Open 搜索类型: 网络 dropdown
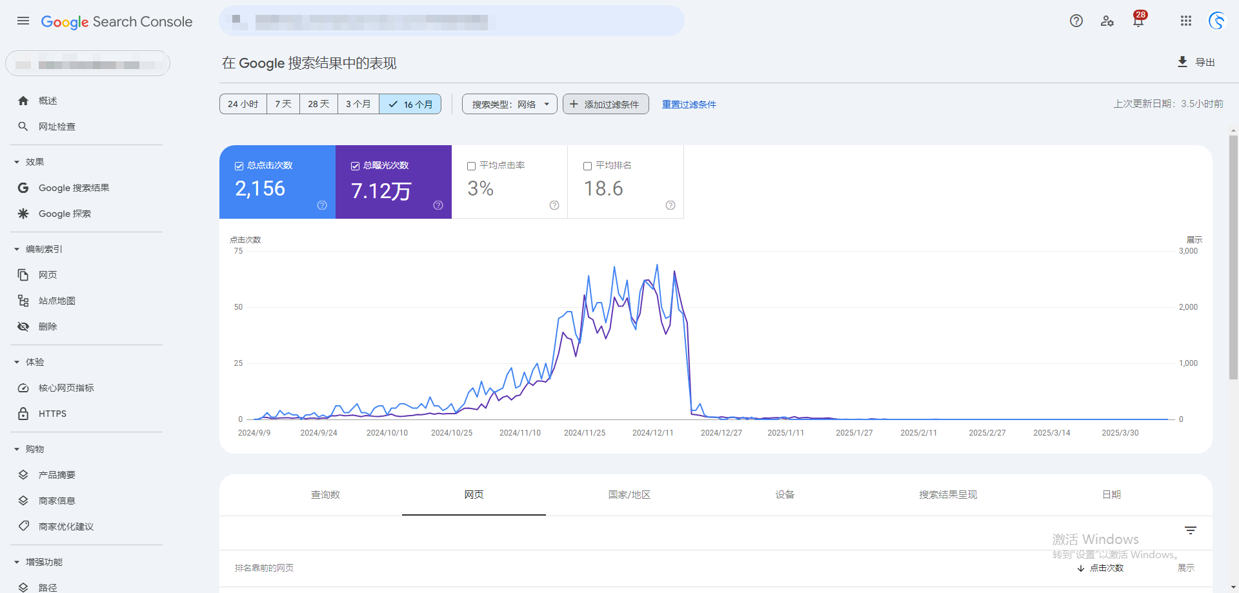Image resolution: width=1239 pixels, height=593 pixels. [510, 104]
